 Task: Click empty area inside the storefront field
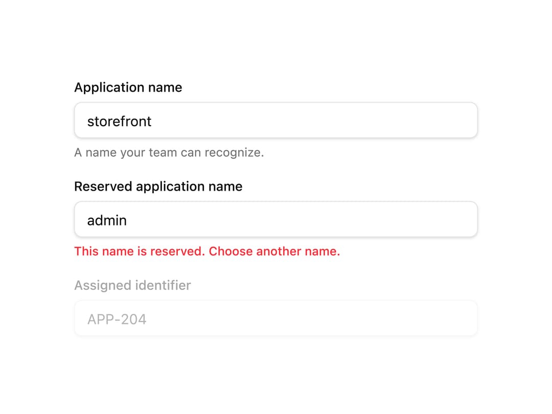coord(313,121)
